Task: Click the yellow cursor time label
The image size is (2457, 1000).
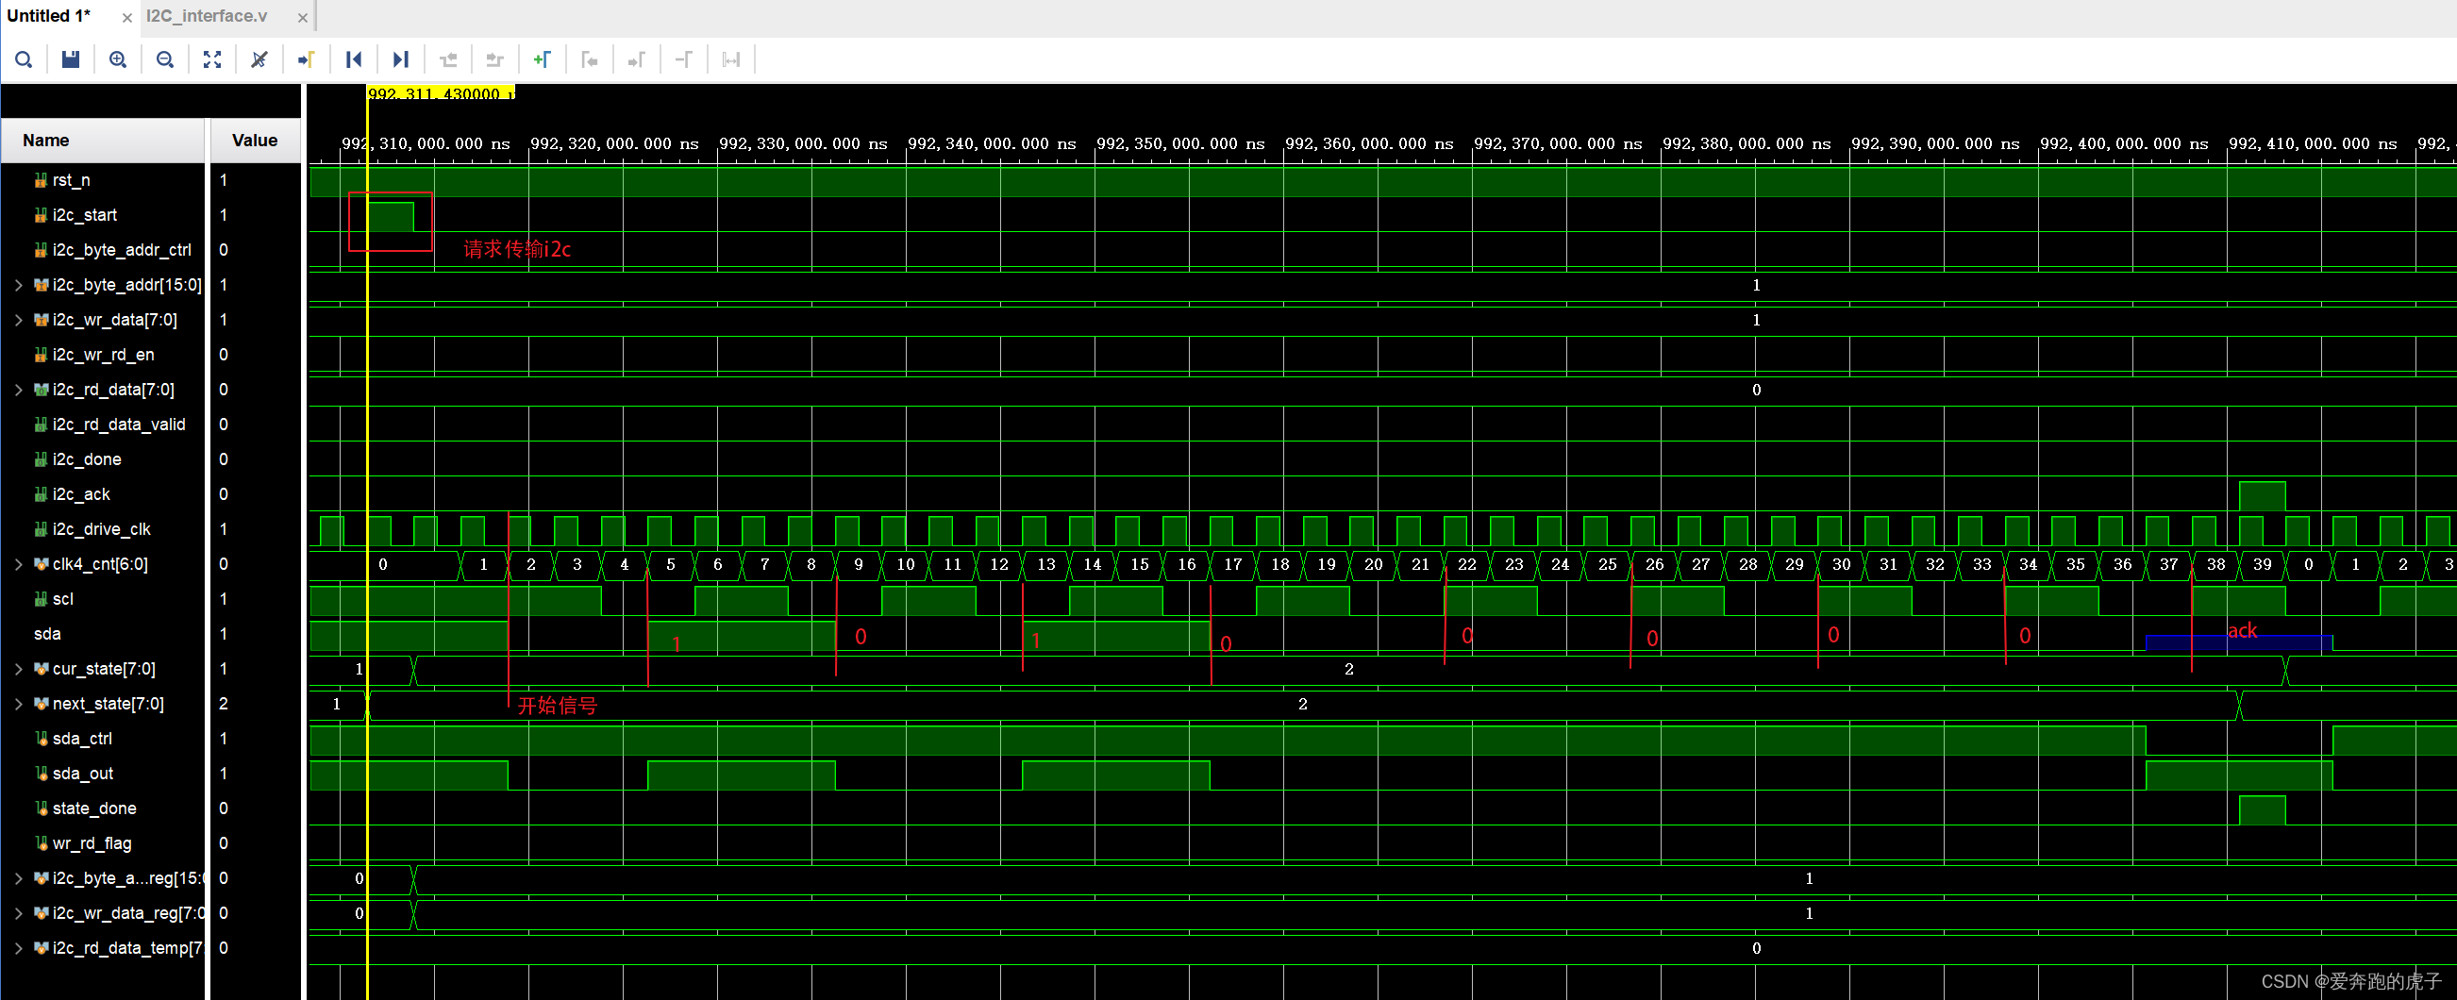Action: 442,92
